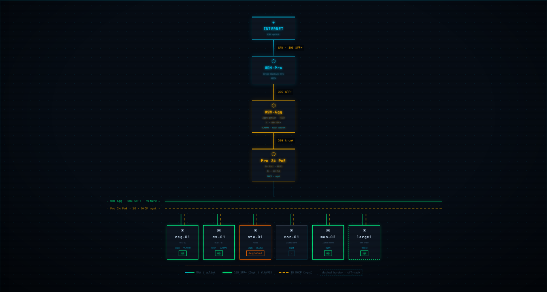The height and width of the screenshot is (292, 547).
Task: Click 'ZimaBoard' subtitle on mon-02
Action: click(328, 243)
